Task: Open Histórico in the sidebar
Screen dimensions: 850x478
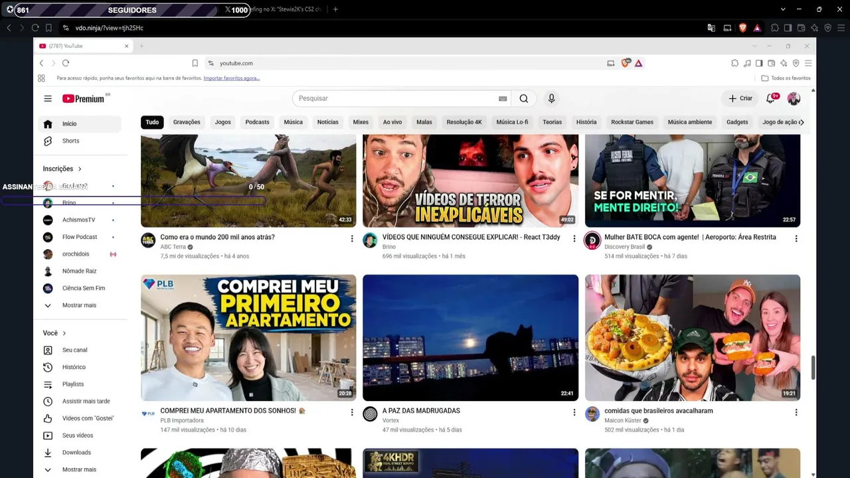Action: (x=80, y=367)
